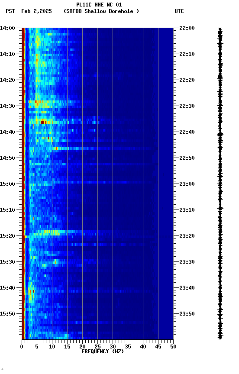Screen dimensions: 239x374
Task: Click the 10 Hz frequency tick label
Action: pyautogui.click(x=52, y=347)
